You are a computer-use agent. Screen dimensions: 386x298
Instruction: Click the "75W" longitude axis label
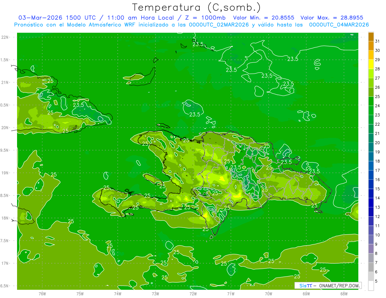click(80, 293)
